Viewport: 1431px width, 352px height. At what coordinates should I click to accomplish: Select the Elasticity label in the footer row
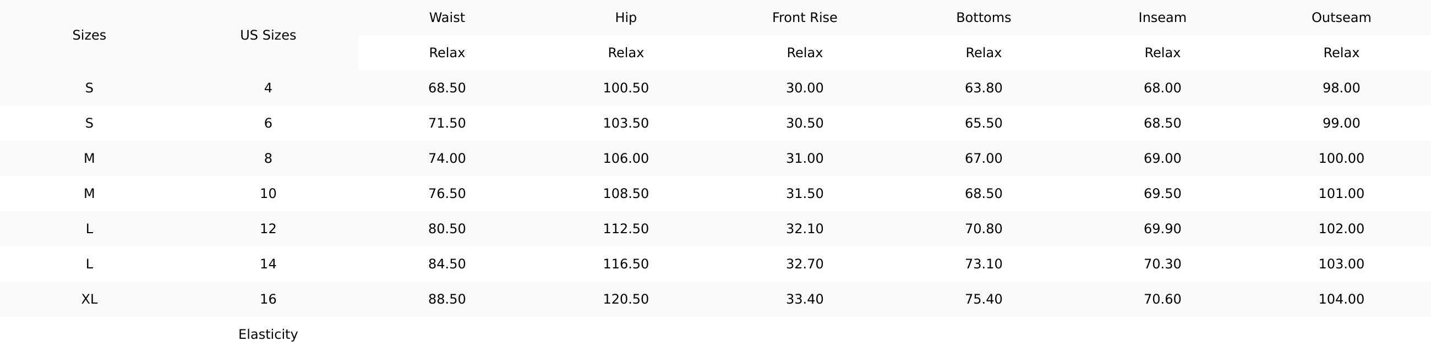point(267,334)
